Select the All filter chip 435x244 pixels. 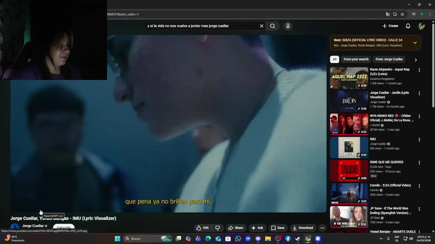334,59
